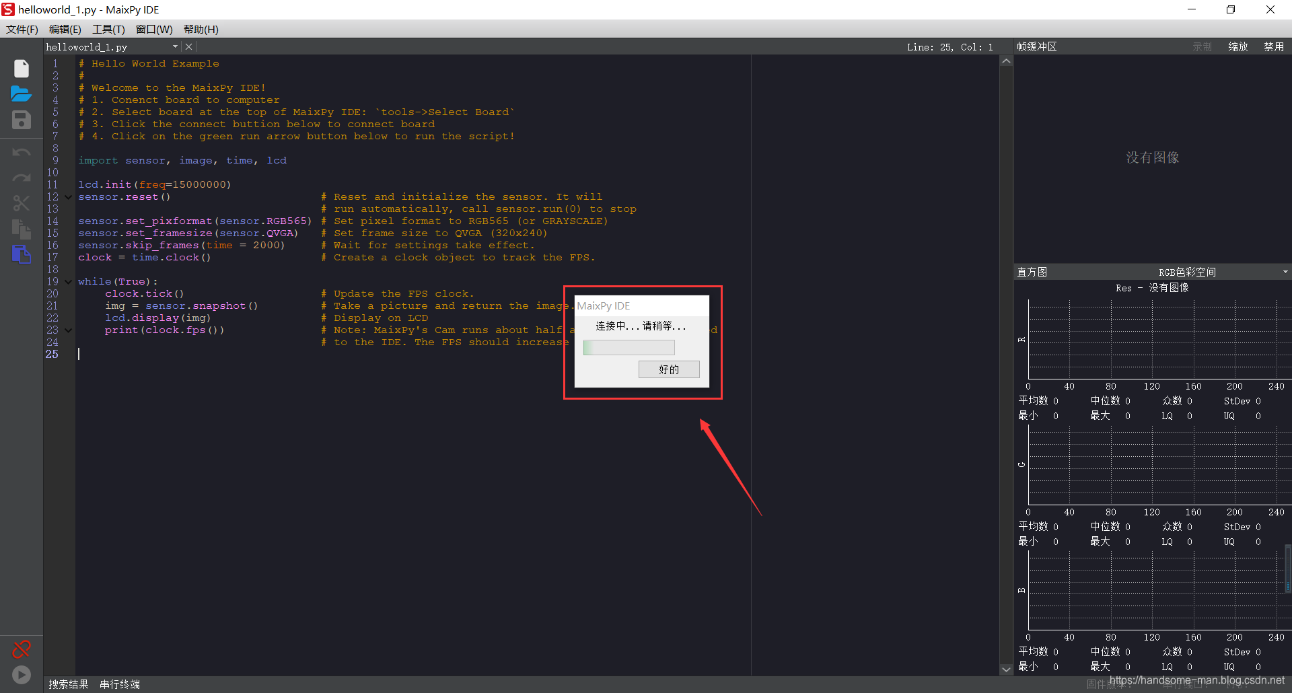1292x693 pixels.
Task: Click the 'Line: 25, Col: 1' indicator
Action: (949, 47)
